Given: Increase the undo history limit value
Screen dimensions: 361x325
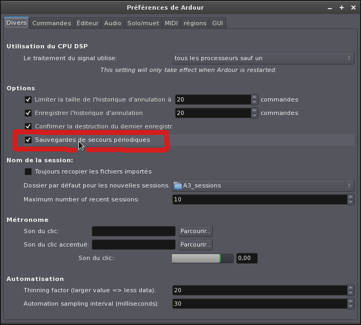Looking at the screenshot, I should coord(255,97).
